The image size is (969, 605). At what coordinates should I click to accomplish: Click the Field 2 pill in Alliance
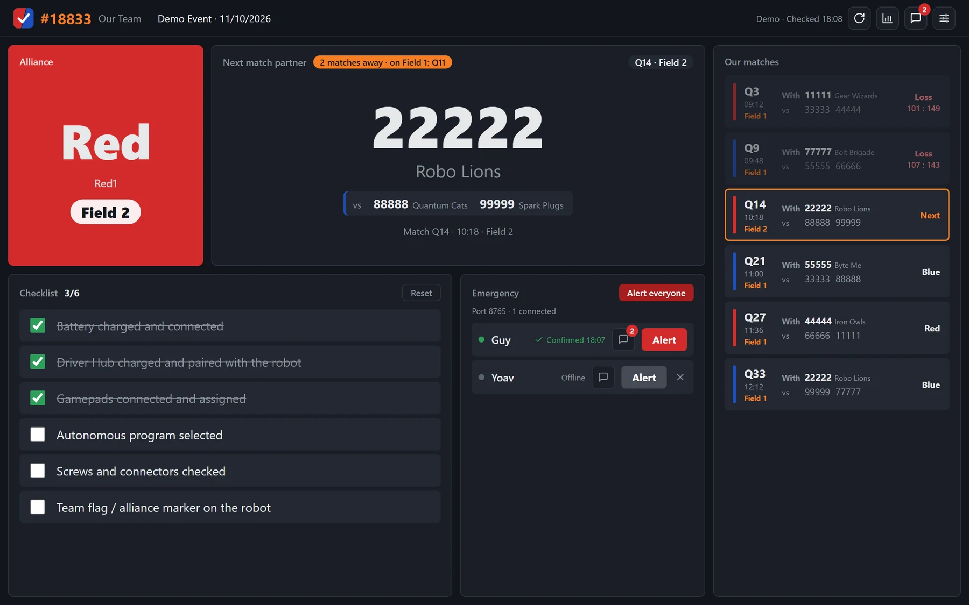point(106,212)
